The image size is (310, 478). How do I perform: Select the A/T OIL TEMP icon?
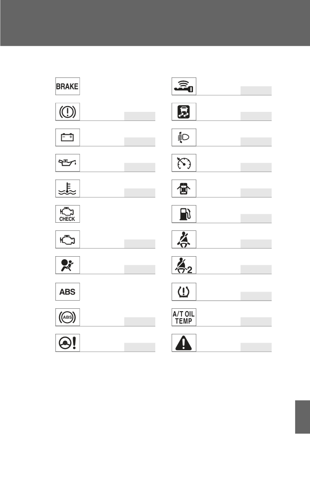click(184, 317)
